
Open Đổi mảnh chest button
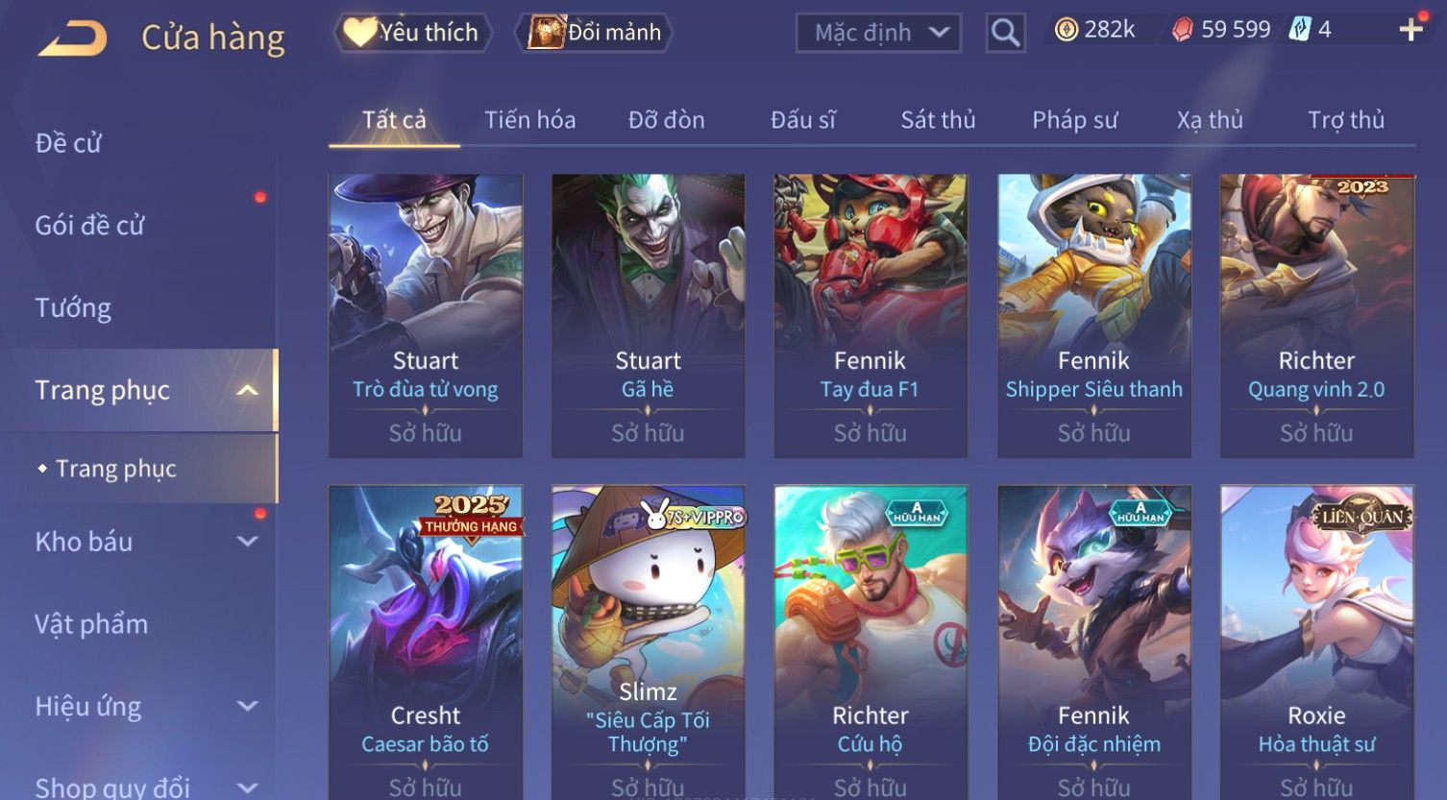tap(594, 33)
